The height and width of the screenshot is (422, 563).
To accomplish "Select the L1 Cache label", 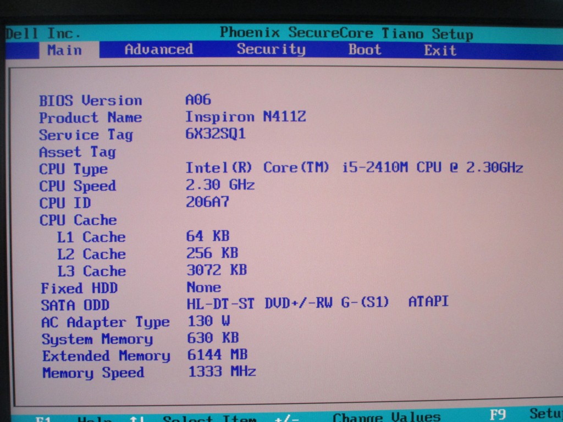I will pos(91,237).
